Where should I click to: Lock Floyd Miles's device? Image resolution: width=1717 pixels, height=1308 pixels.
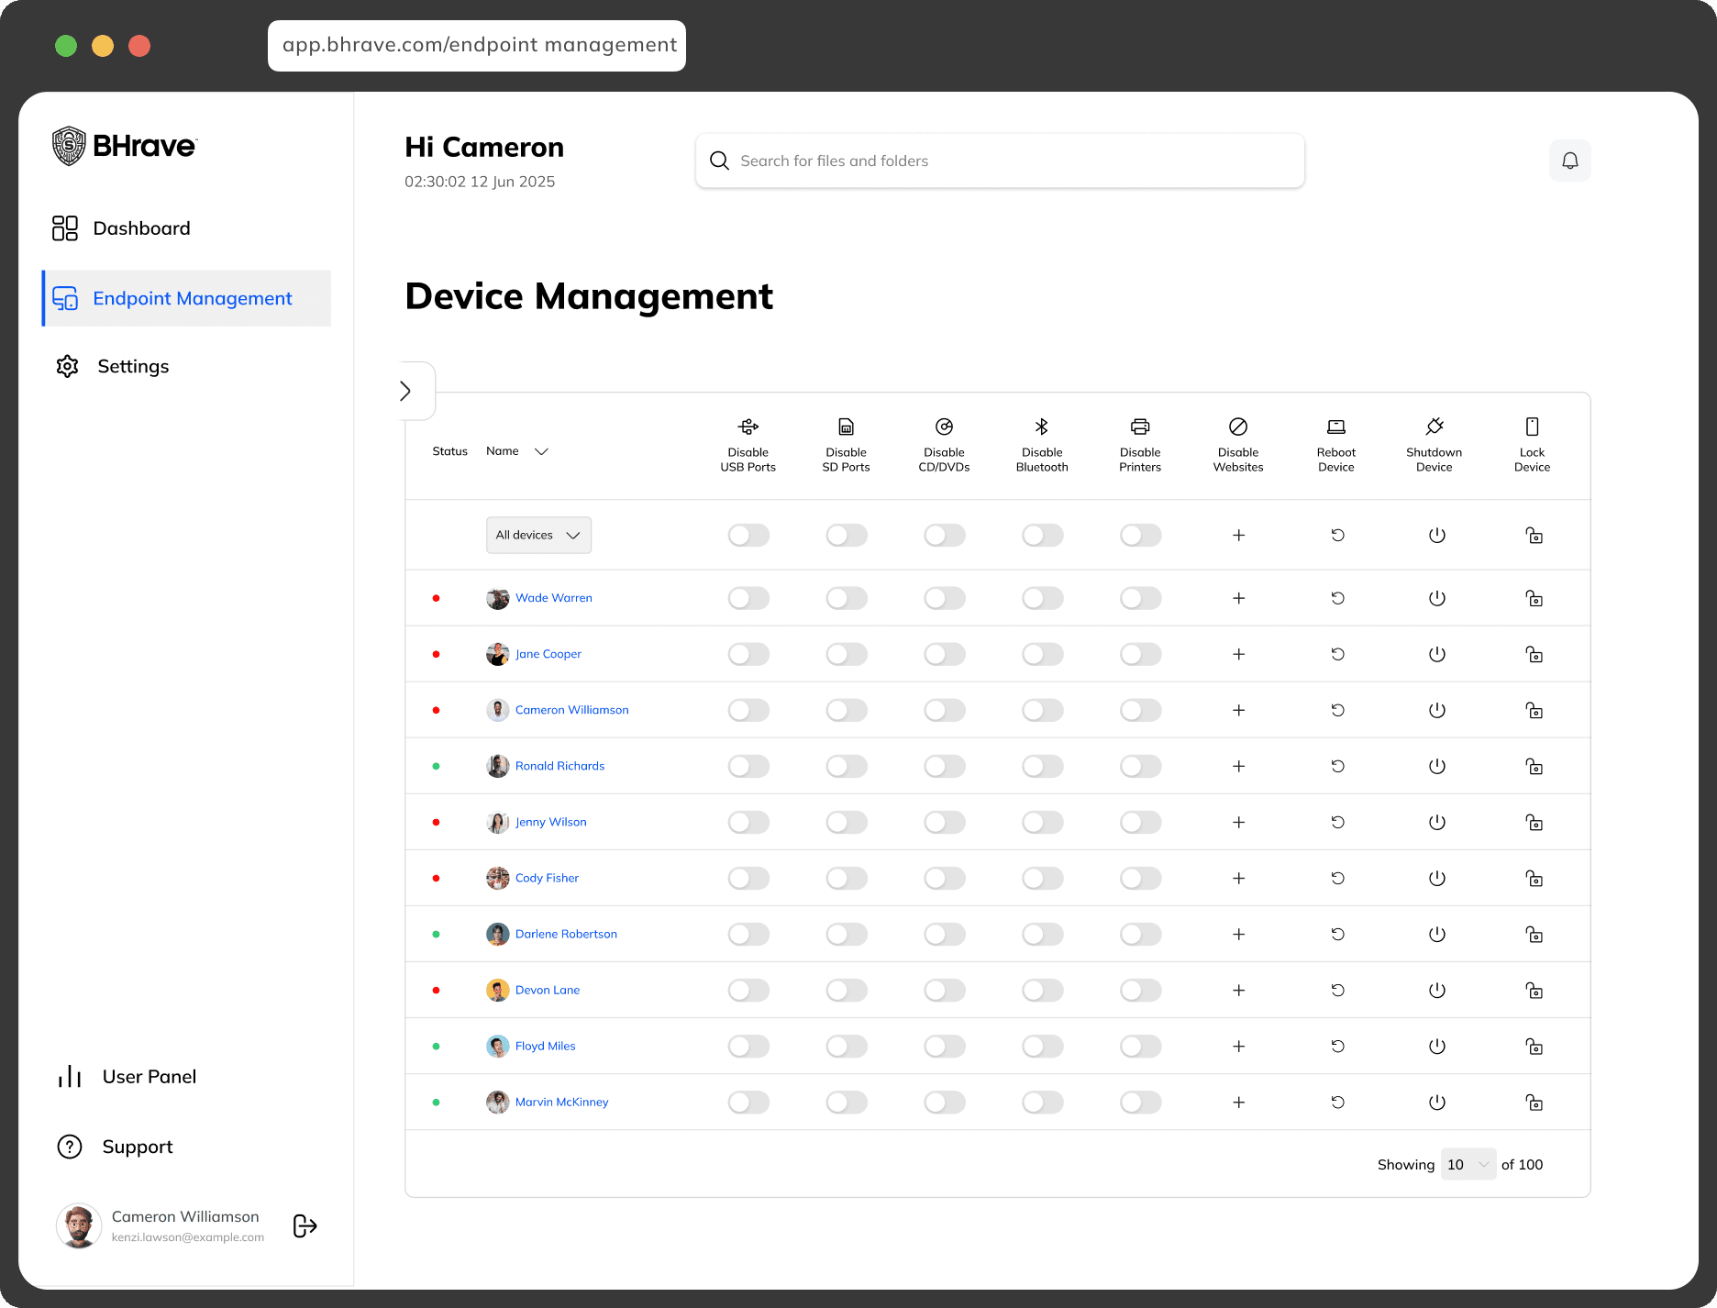pos(1534,1046)
